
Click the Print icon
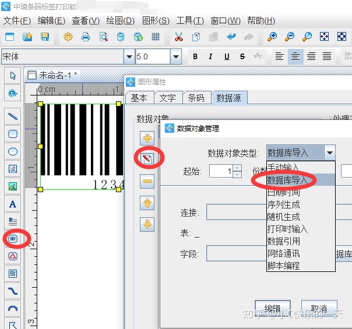pyautogui.click(x=86, y=37)
